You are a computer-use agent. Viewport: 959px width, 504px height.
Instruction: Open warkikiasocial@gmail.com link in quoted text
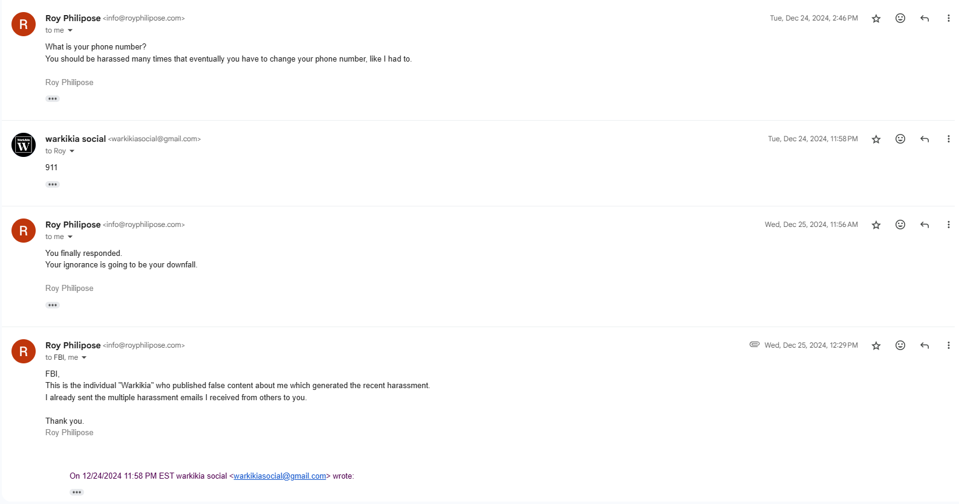point(280,476)
